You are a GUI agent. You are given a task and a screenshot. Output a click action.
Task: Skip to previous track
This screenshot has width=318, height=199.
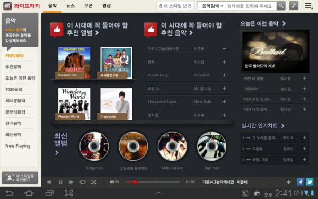tap(49, 182)
